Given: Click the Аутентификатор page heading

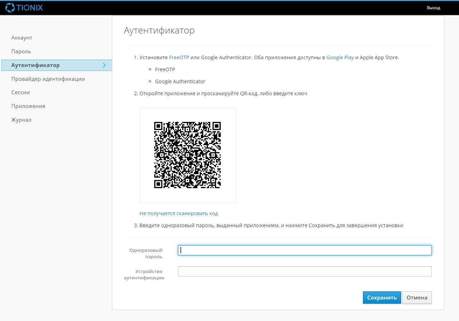Looking at the screenshot, I should 159,31.
